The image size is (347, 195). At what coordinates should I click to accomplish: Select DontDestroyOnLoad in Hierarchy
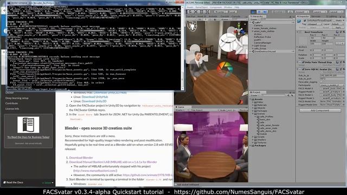click(x=265, y=51)
